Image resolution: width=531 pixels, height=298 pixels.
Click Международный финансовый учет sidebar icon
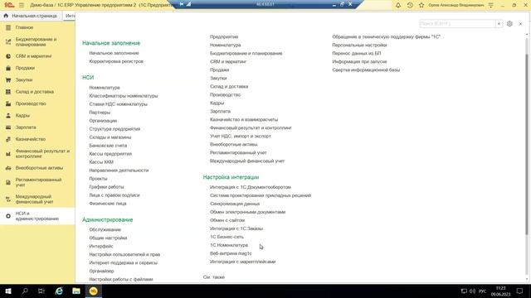pos(8,199)
